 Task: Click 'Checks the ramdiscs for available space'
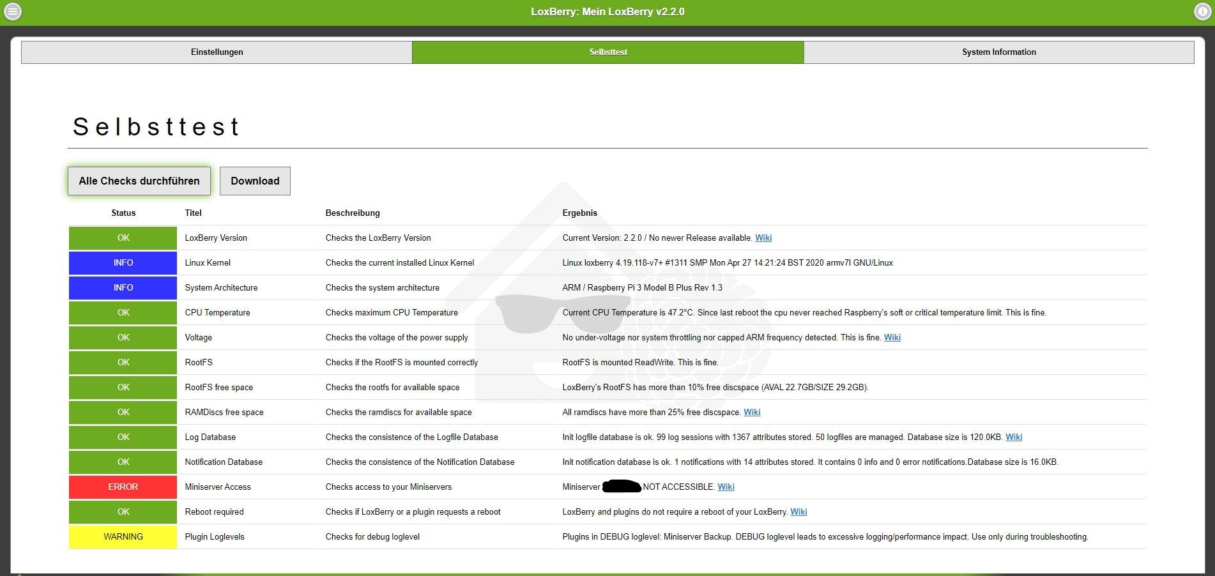click(x=399, y=413)
